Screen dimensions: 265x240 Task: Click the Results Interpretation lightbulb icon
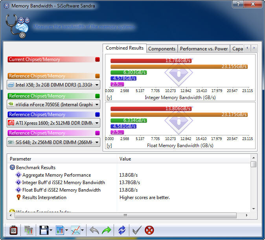pyautogui.click(x=18, y=197)
